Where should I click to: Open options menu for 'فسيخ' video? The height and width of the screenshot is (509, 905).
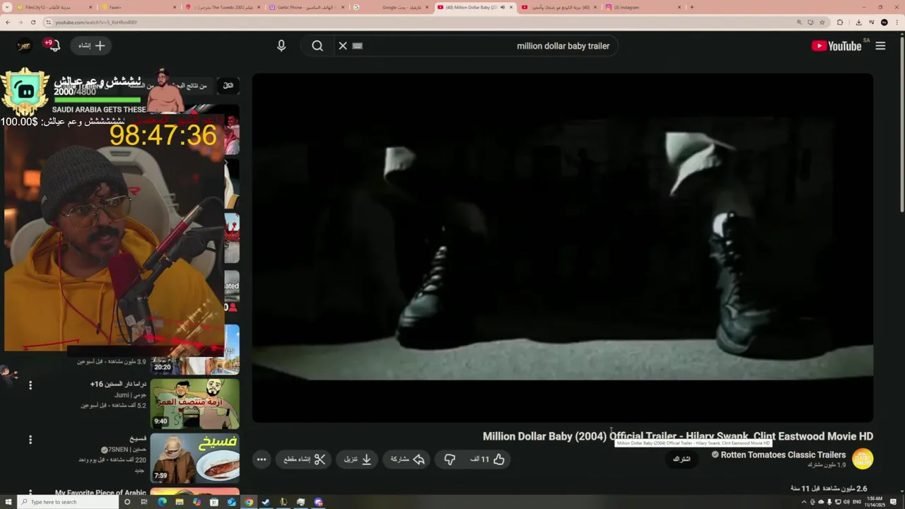point(30,440)
